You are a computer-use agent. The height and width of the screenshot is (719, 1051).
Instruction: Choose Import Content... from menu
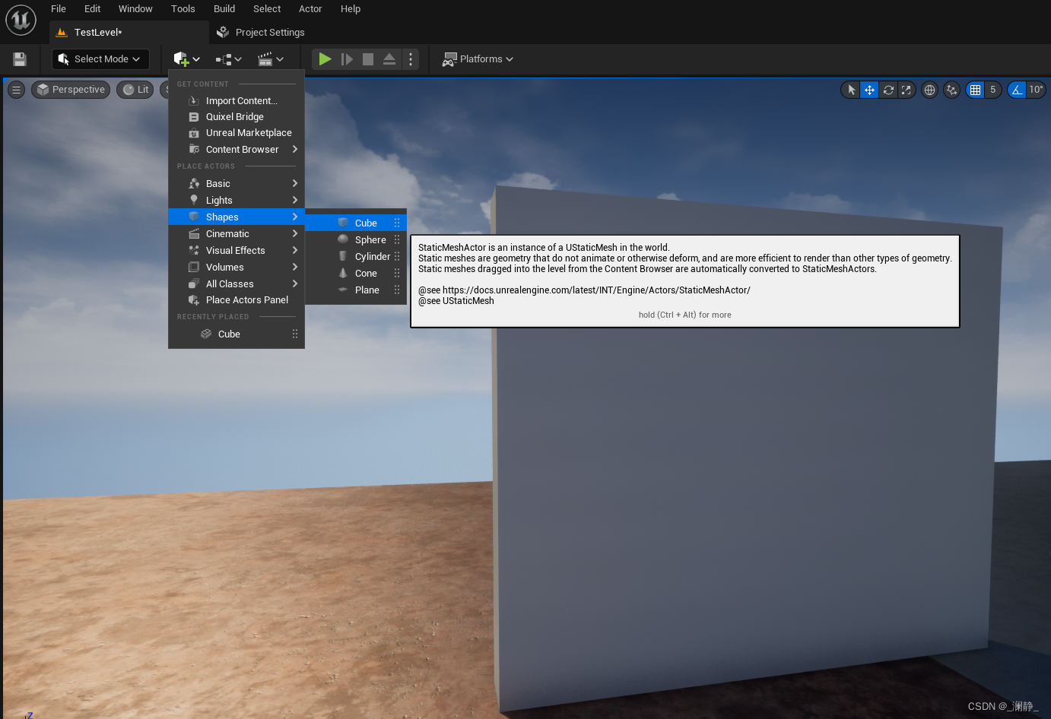(237, 100)
